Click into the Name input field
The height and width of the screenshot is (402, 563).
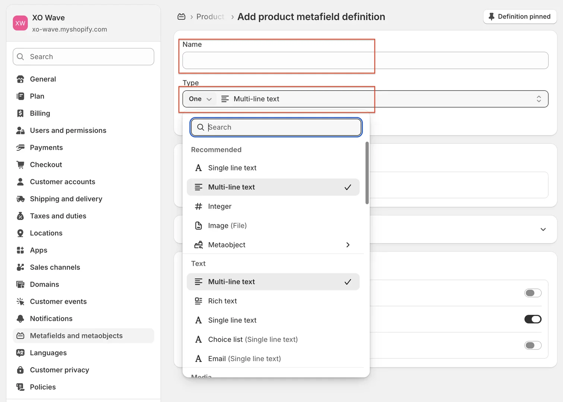(365, 61)
